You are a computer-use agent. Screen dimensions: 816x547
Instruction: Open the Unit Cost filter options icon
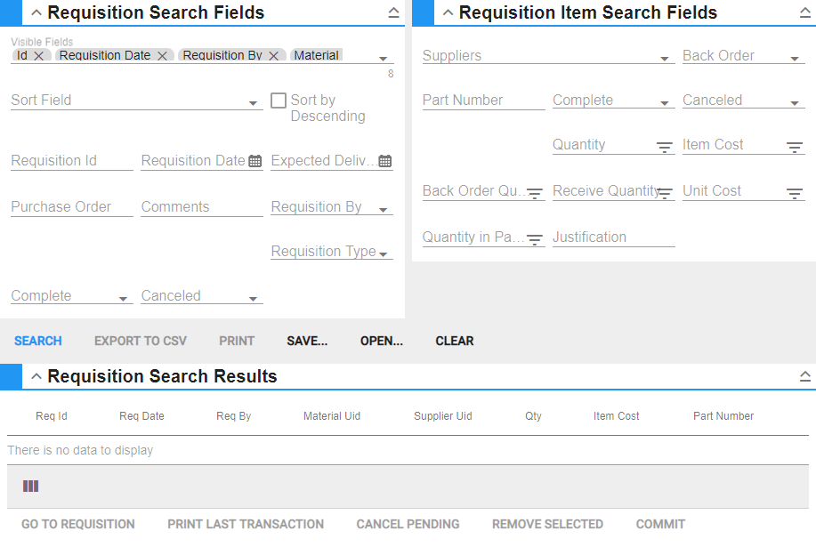[794, 193]
